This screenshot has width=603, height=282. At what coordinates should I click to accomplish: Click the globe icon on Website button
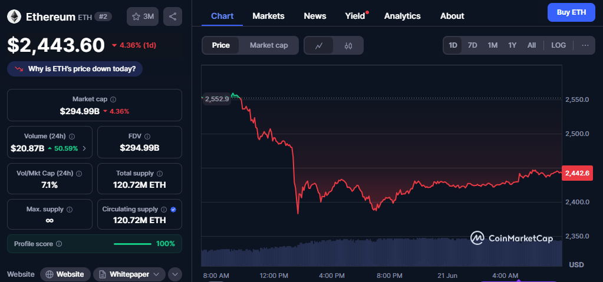(50, 274)
